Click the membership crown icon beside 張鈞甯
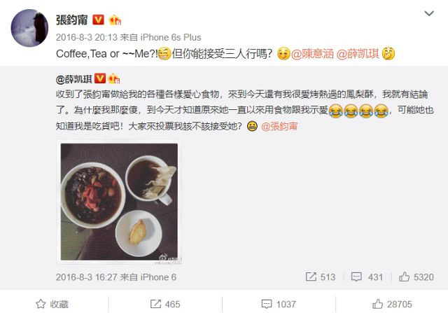The height and width of the screenshot is (313, 448). [x=115, y=20]
